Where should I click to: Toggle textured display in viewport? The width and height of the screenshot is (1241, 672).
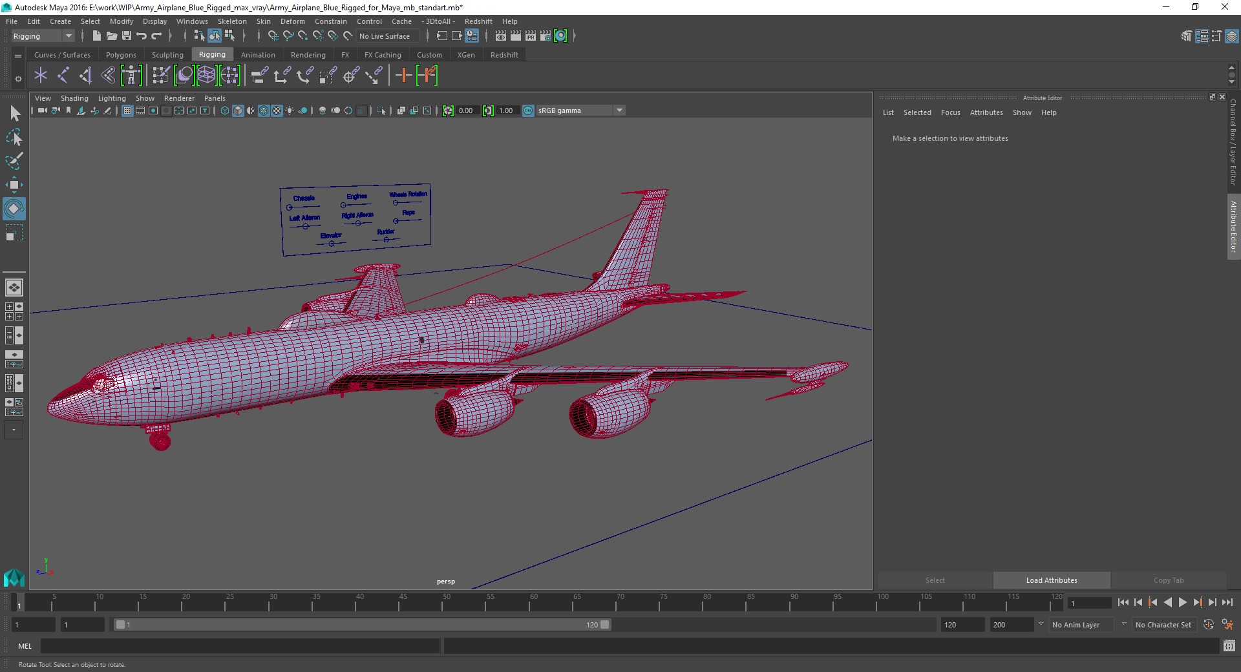pos(277,110)
